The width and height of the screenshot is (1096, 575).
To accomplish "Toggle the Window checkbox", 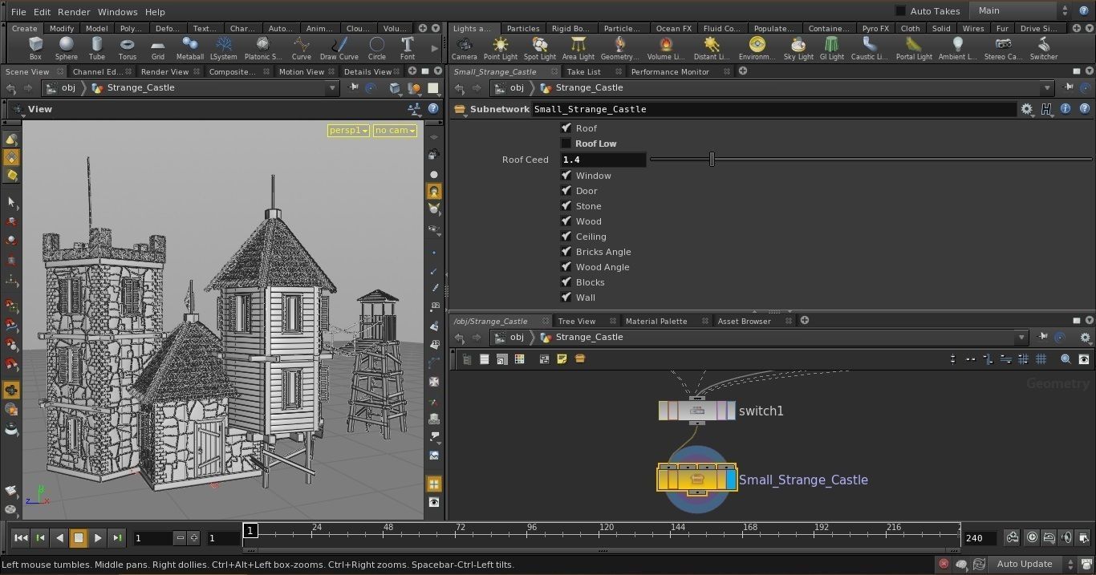I will 566,176.
